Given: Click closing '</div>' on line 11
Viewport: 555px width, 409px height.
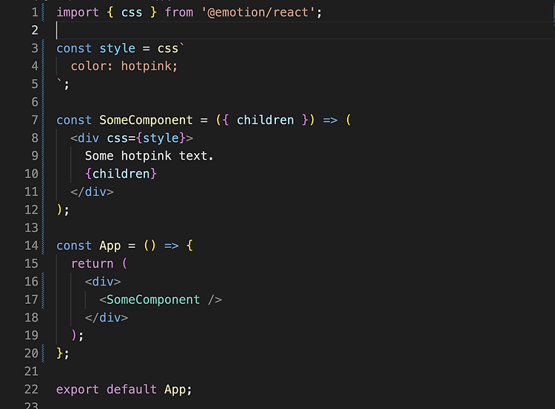Looking at the screenshot, I should coord(92,192).
